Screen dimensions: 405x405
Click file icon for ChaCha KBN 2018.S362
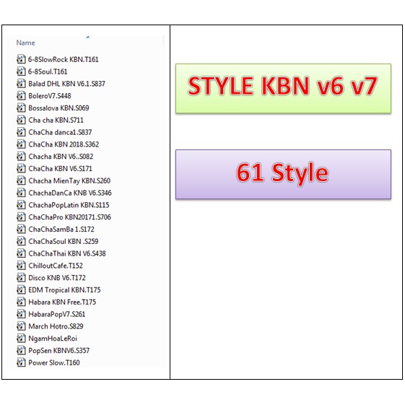21,144
